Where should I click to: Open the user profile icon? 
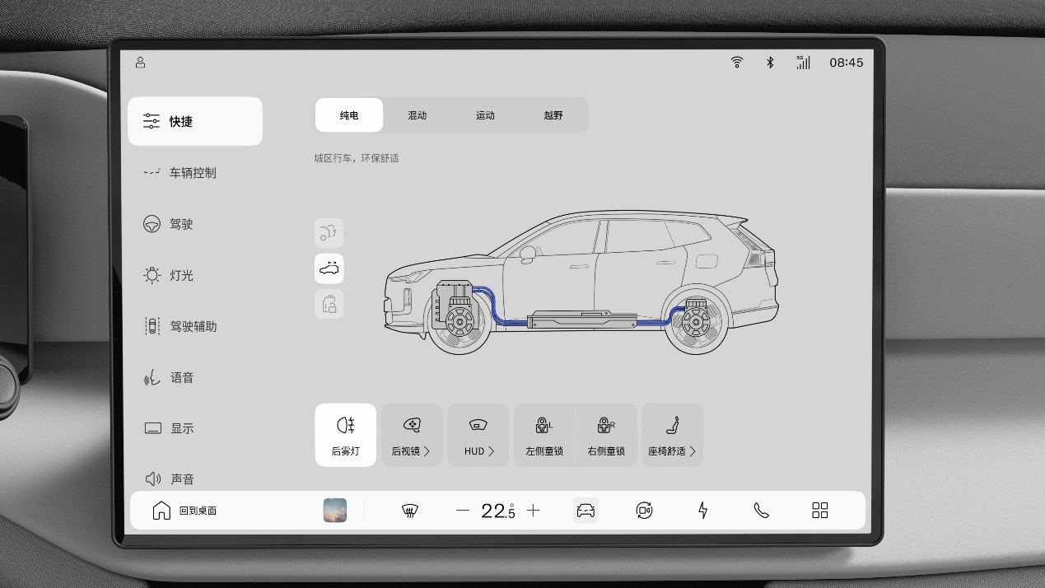point(141,63)
